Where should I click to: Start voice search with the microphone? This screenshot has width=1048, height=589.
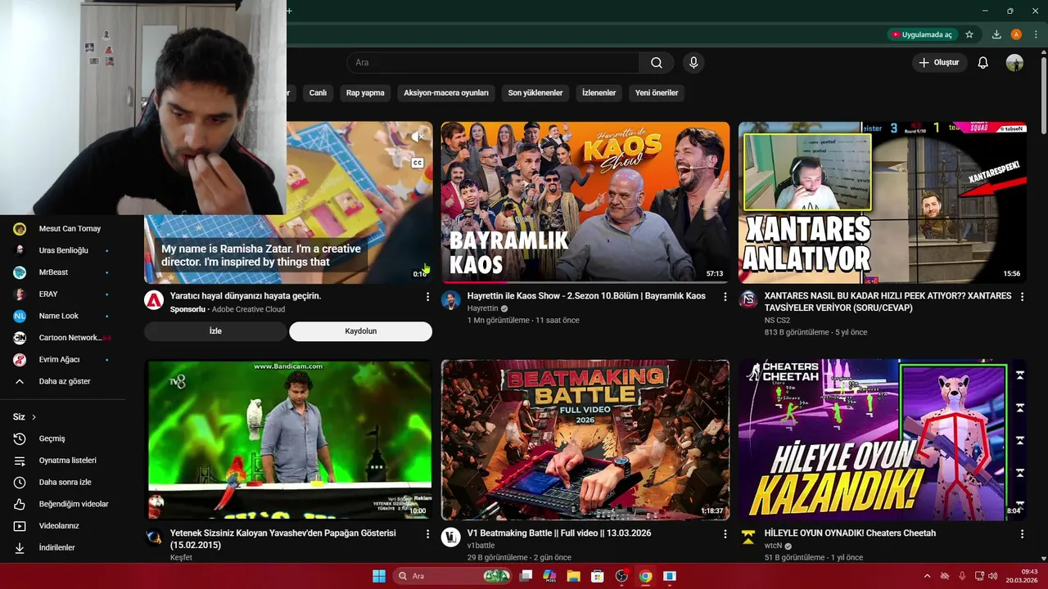click(693, 63)
